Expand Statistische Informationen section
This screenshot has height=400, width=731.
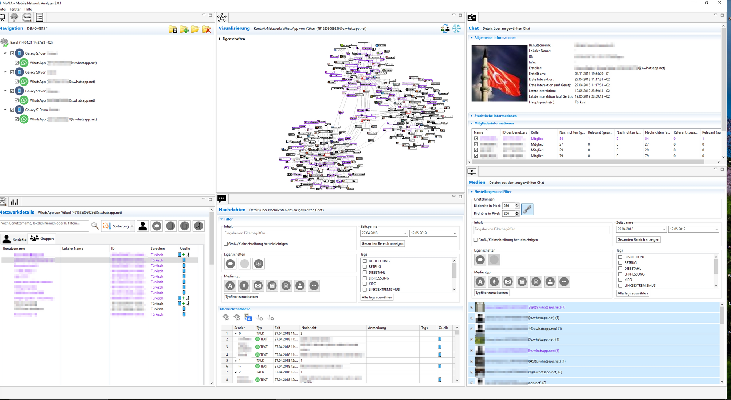[x=495, y=116]
